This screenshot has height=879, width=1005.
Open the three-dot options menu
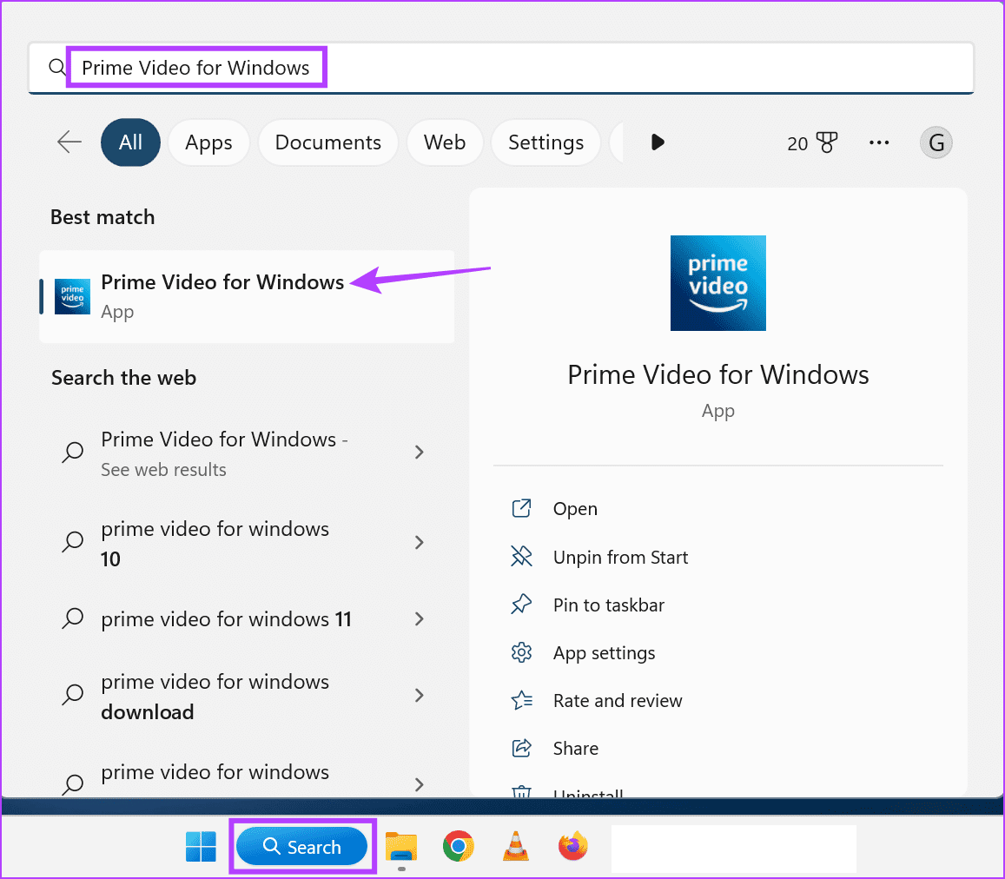click(879, 142)
